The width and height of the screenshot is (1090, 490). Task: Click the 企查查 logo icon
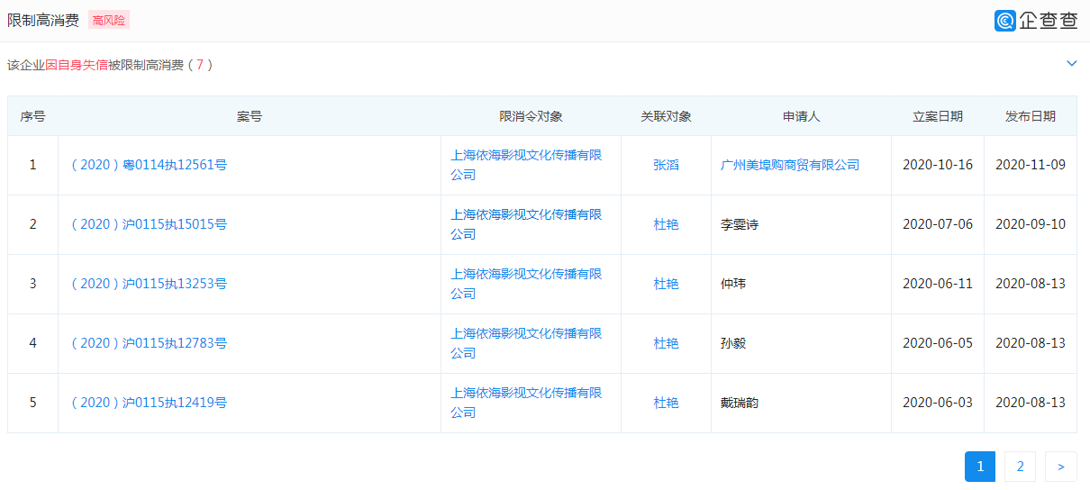coord(1005,21)
